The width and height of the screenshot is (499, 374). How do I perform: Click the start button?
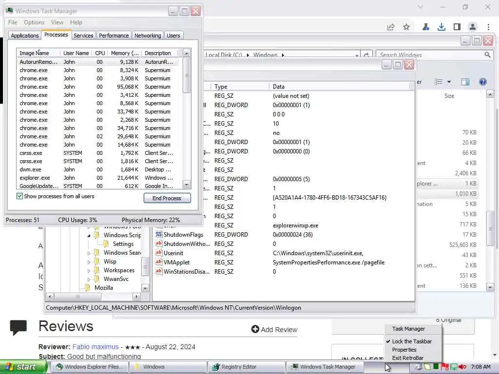click(23, 367)
